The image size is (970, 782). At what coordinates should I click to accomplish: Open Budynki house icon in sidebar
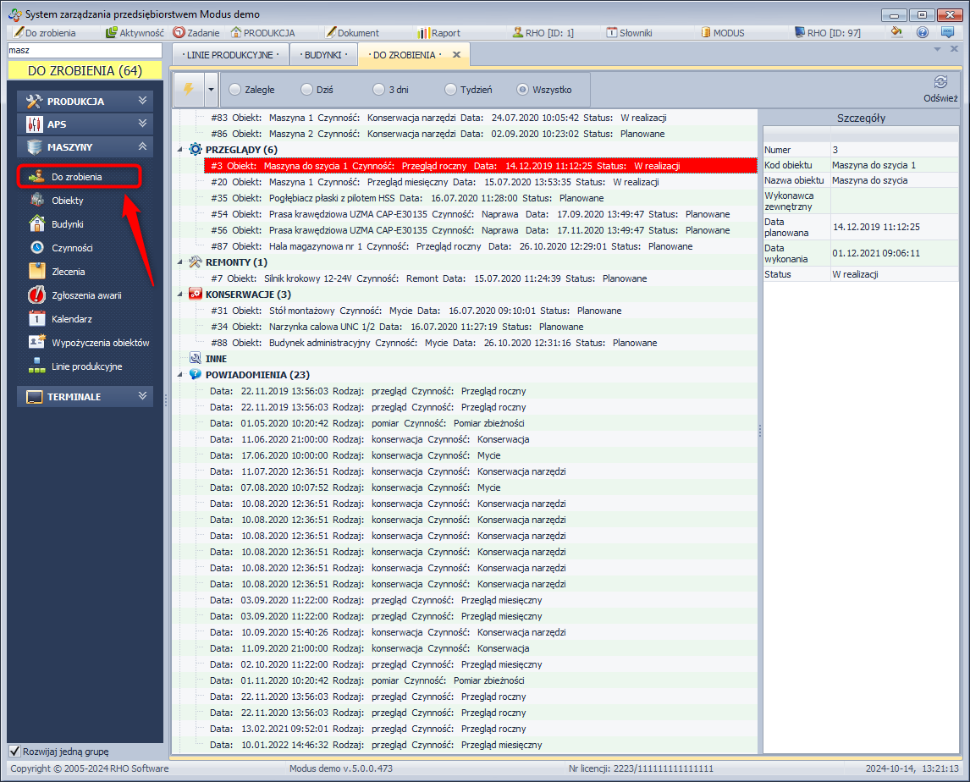tap(36, 224)
